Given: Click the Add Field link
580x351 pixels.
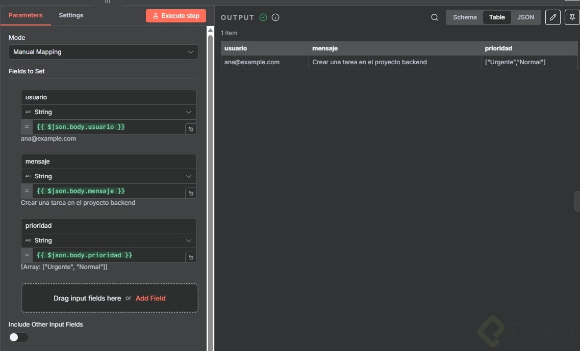Looking at the screenshot, I should 150,298.
